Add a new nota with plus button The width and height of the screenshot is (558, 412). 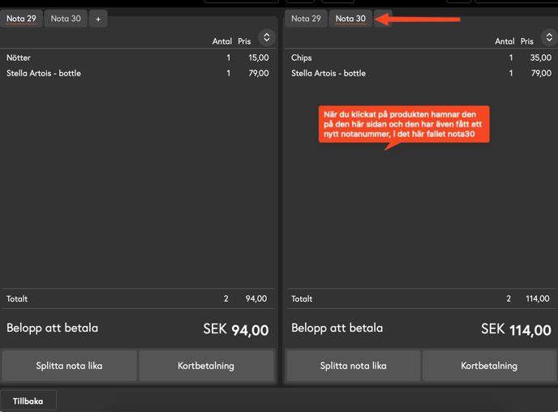[x=98, y=19]
